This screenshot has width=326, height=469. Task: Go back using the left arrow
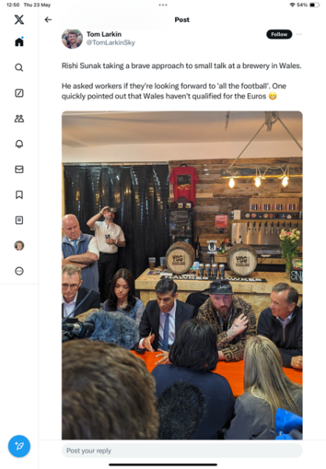point(48,20)
